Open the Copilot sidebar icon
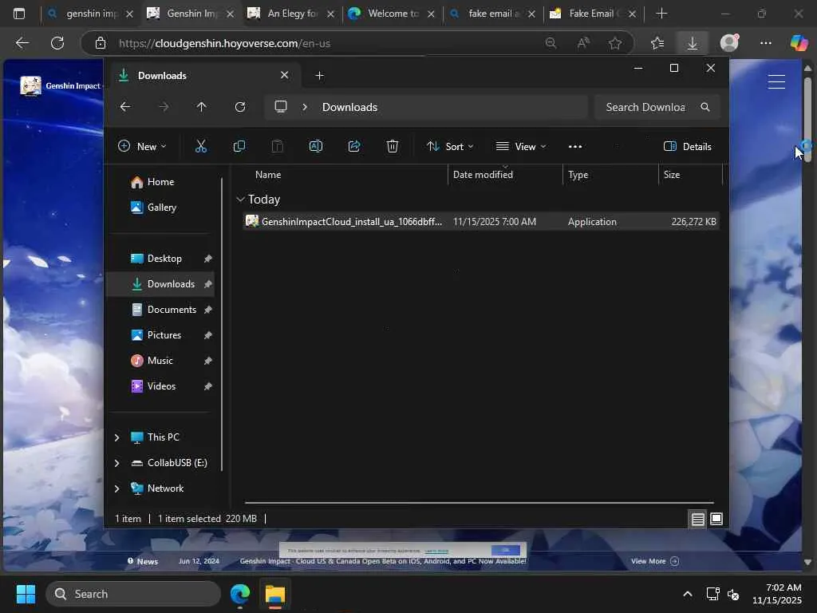Screen dimensions: 817x613 [799, 43]
